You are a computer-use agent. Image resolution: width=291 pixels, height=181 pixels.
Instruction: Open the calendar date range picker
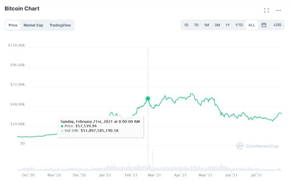point(264,25)
